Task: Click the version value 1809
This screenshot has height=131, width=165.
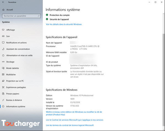Action: [72, 99]
